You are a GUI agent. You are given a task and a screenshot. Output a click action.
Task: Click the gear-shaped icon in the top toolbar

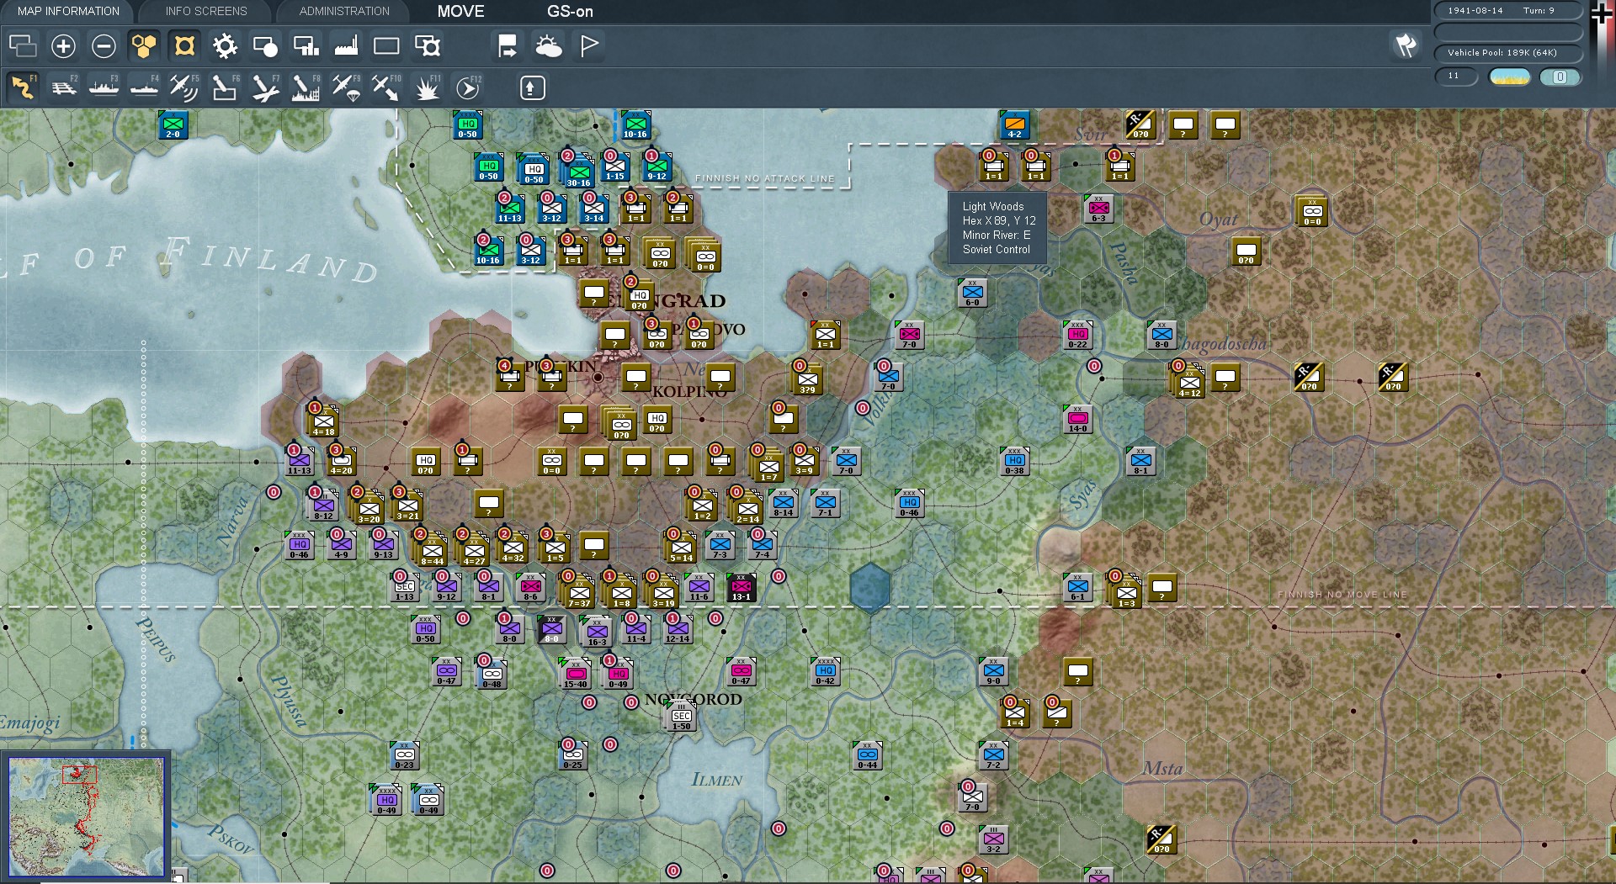pyautogui.click(x=225, y=46)
